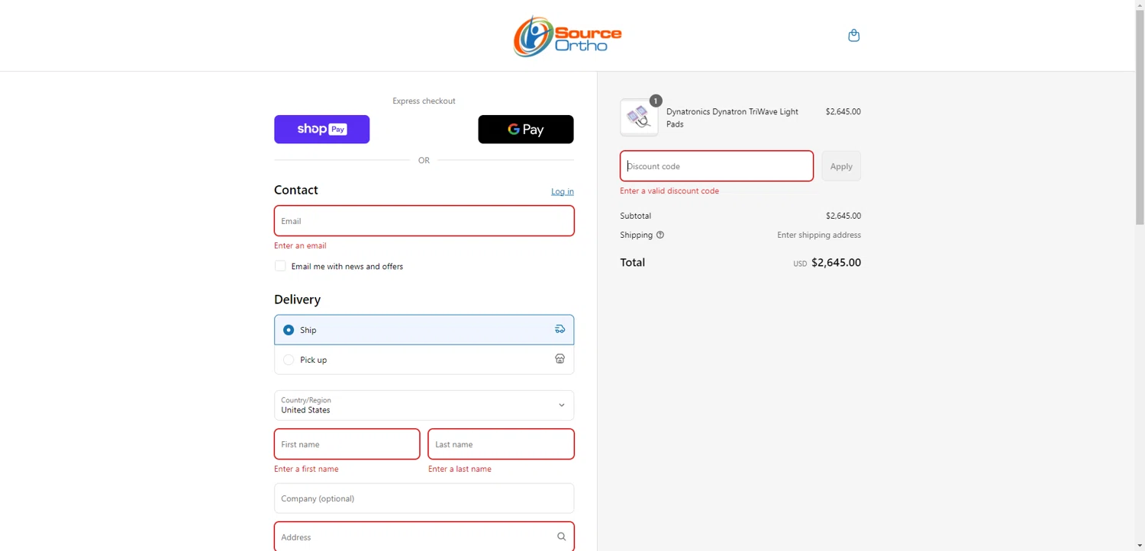Click the 'Enter an email' error message
The height and width of the screenshot is (551, 1145).
coord(300,245)
